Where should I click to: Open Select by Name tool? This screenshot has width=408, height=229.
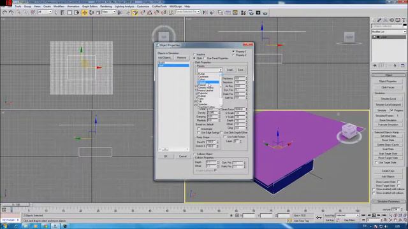(x=62, y=13)
